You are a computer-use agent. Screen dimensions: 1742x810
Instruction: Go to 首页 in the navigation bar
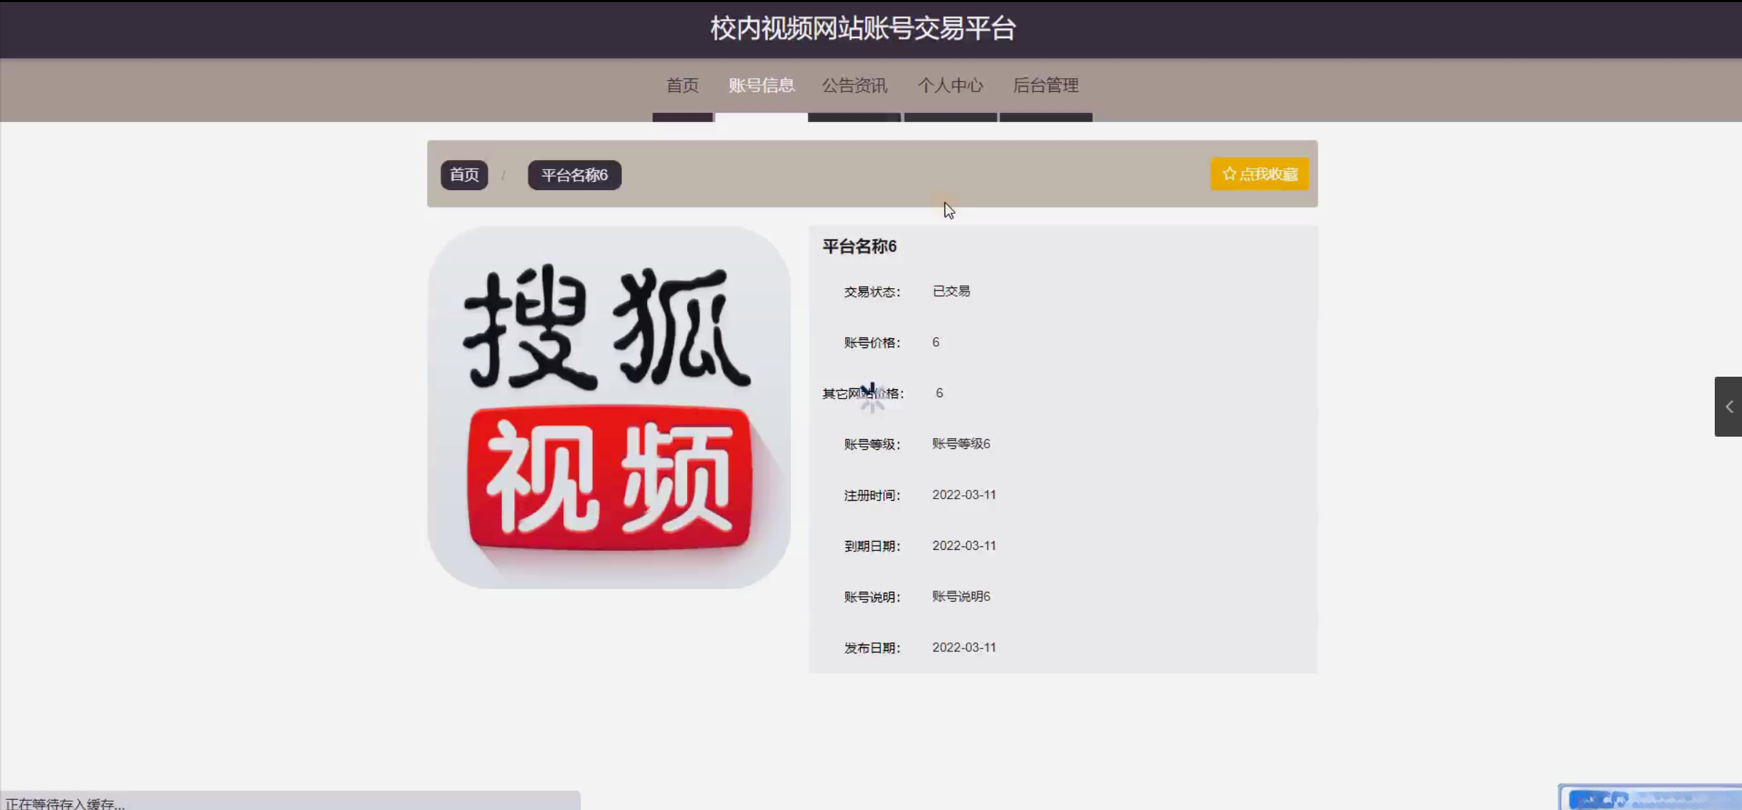(x=682, y=86)
